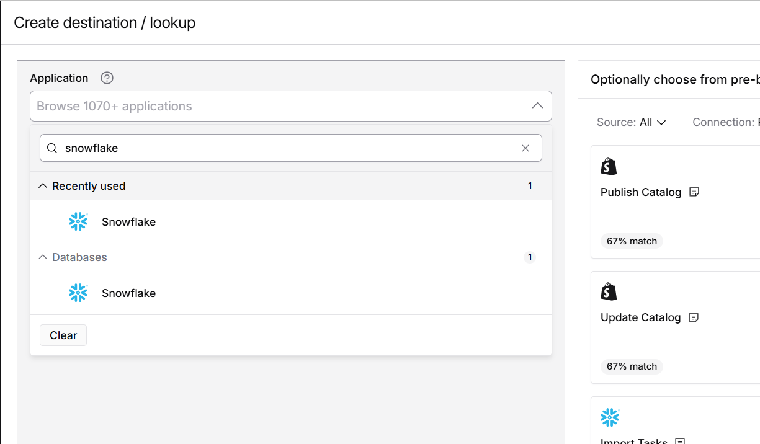This screenshot has width=760, height=444.
Task: Open the Publish Catalog description note icon
Action: point(694,192)
